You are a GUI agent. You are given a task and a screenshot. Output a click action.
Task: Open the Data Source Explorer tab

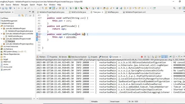click(77, 57)
